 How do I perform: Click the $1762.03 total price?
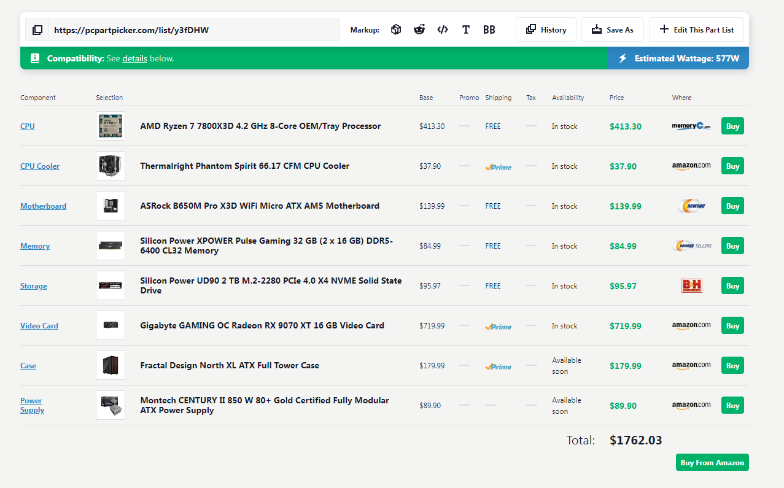(636, 440)
